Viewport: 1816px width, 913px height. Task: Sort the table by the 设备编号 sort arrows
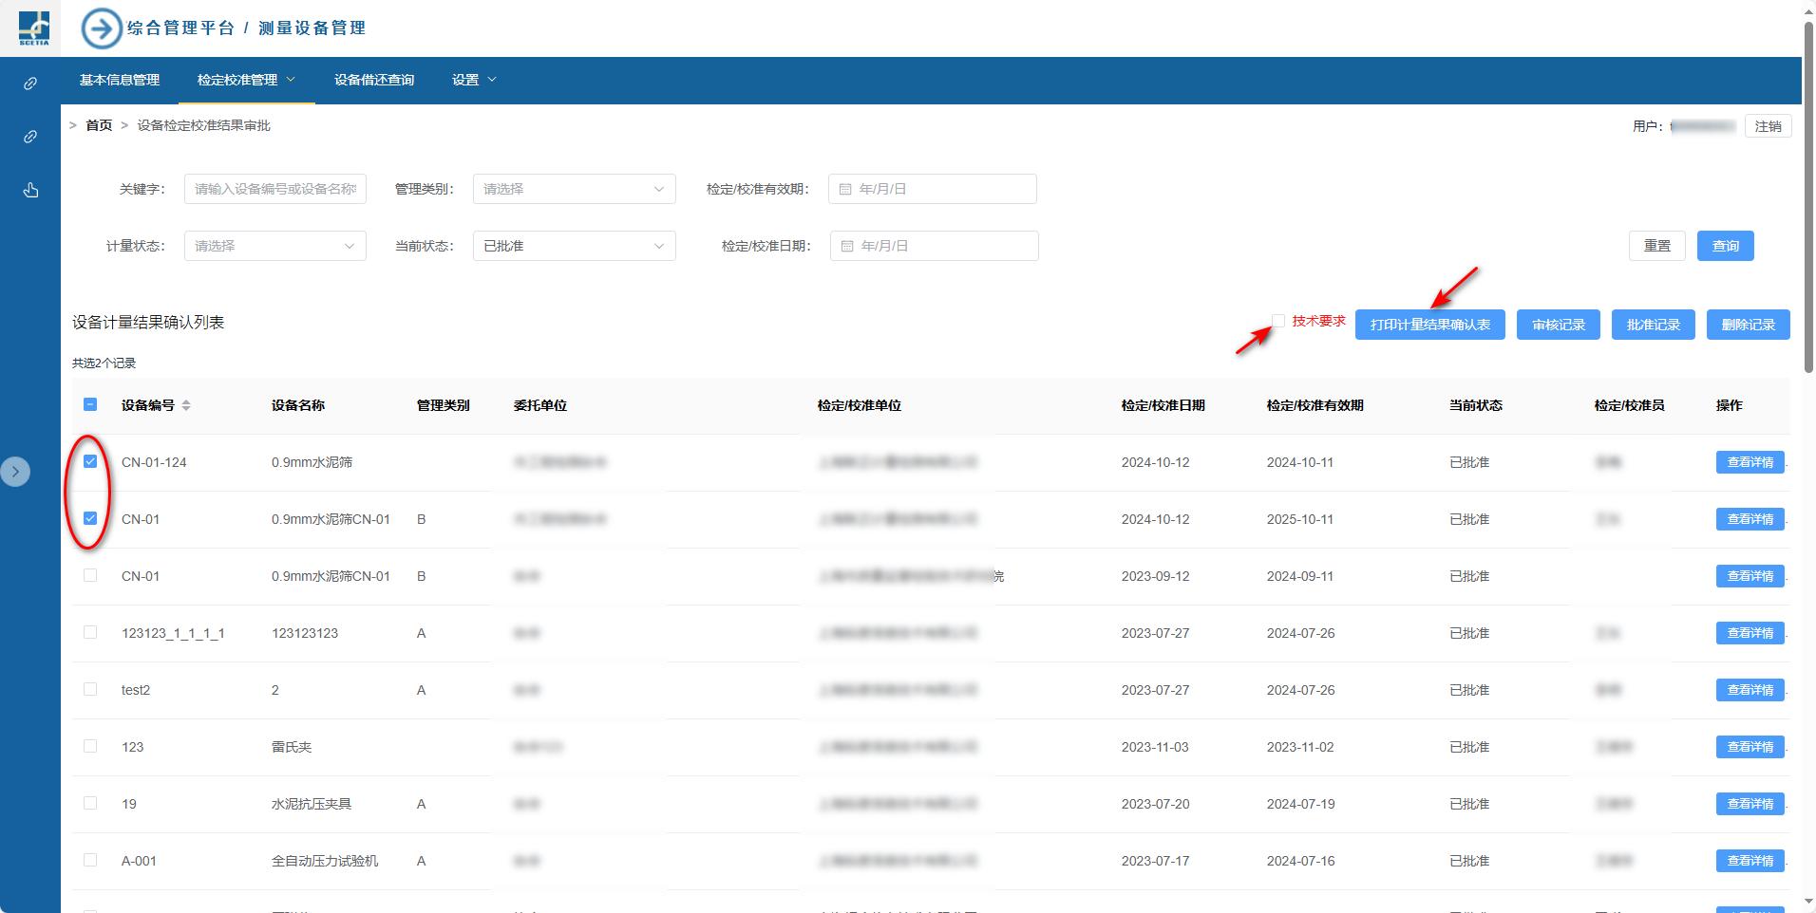pos(186,405)
